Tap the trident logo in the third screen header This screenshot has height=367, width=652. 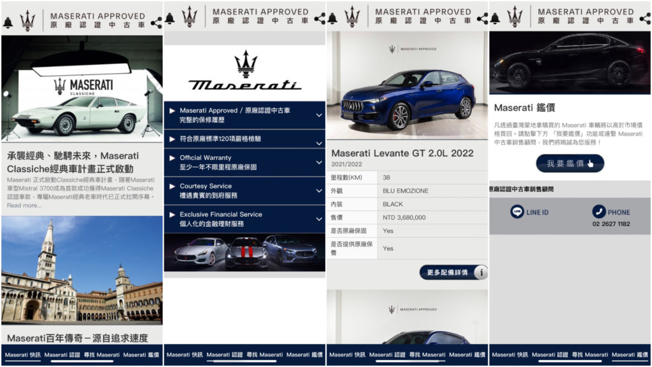(x=352, y=17)
